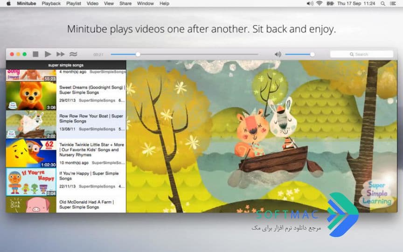The width and height of the screenshot is (403, 252).
Task: Open the Video menu
Action: pyautogui.click(x=92, y=4)
